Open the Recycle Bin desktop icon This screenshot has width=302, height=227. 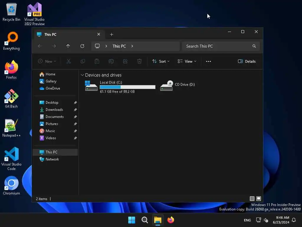tap(12, 12)
